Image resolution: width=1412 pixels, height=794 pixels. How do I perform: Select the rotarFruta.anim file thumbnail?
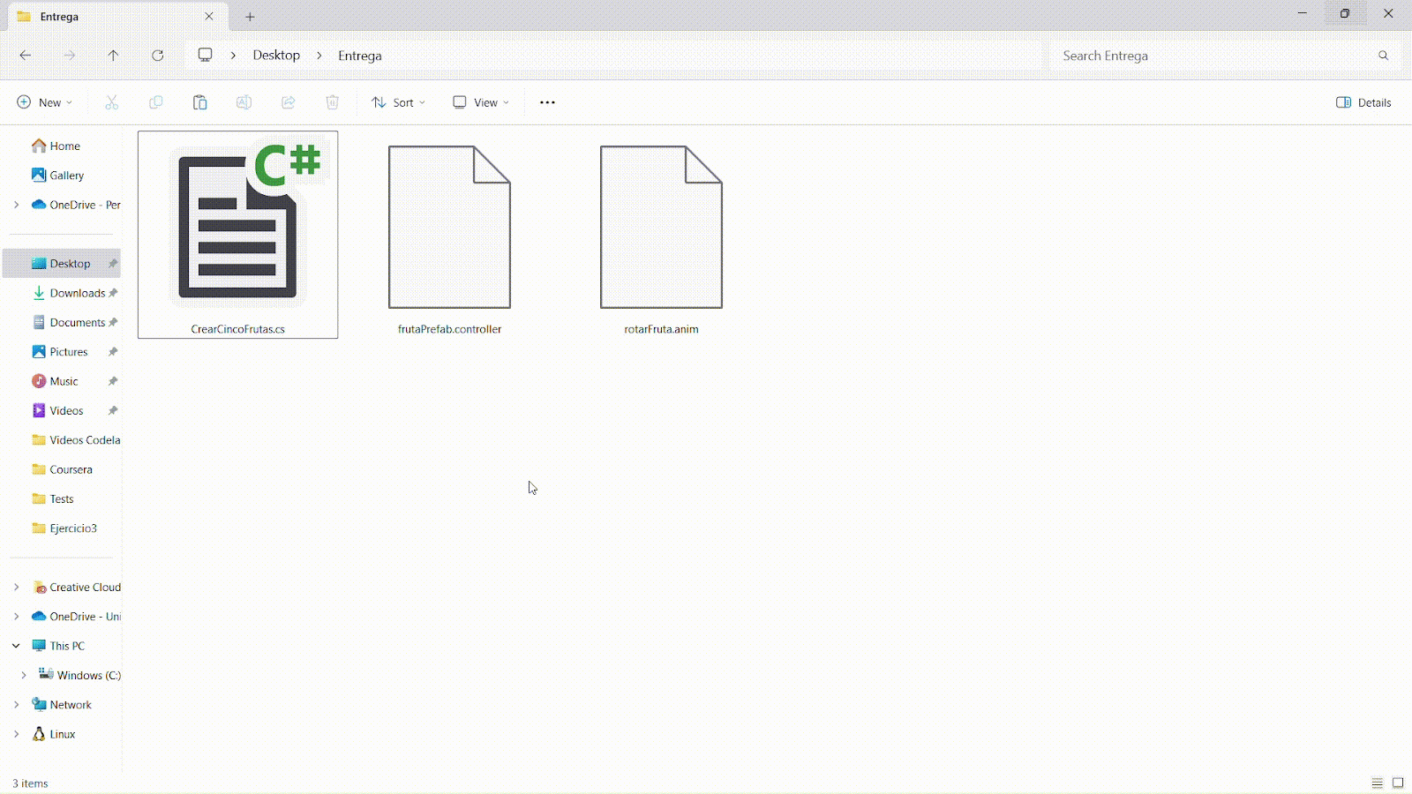coord(662,228)
